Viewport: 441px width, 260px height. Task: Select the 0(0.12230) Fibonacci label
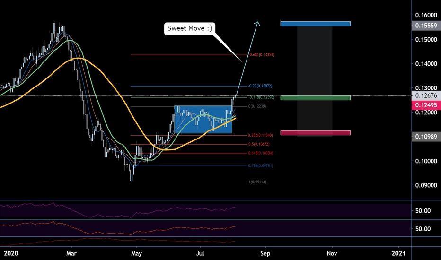[x=257, y=106]
